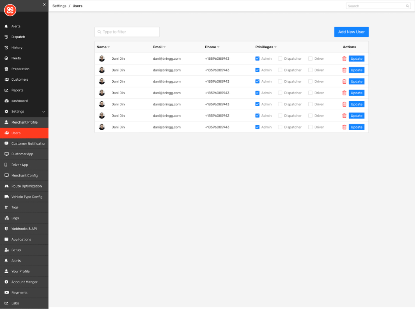Check Dispatcher in the third user row
Viewport: 415px width, 309px height.
click(x=280, y=81)
